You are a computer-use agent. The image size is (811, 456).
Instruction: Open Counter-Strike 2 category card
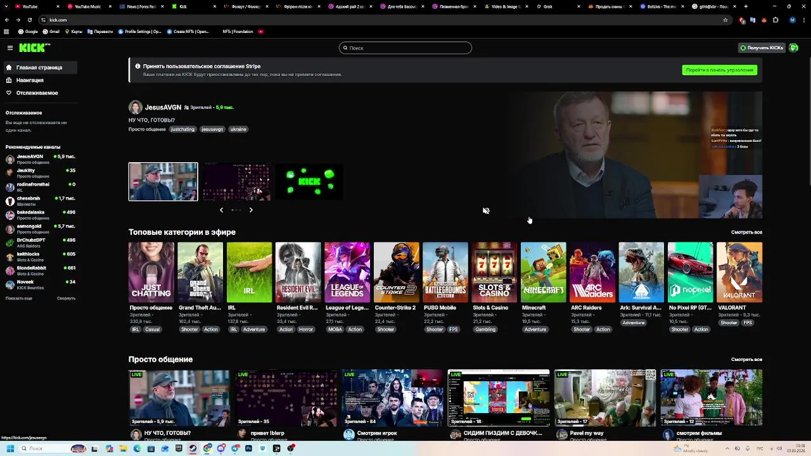[x=396, y=272]
